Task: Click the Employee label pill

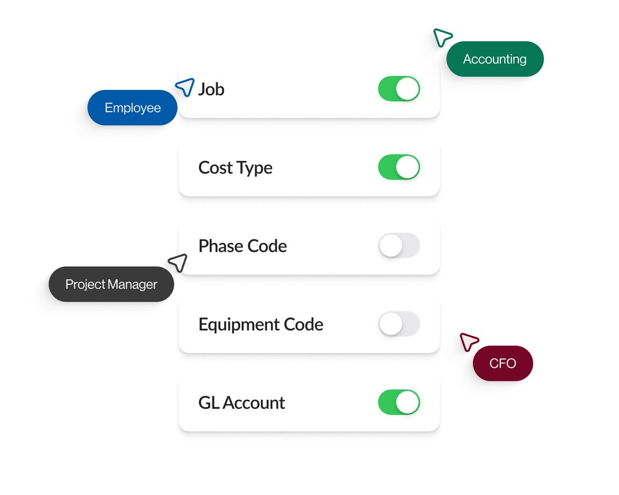Action: click(132, 108)
